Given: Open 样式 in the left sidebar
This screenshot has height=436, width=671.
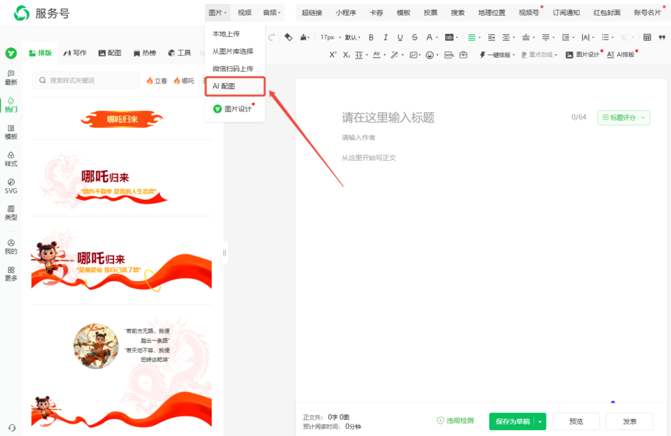Looking at the screenshot, I should coord(11,159).
